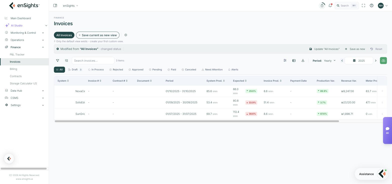The height and width of the screenshot is (184, 392).
Task: Open the floating AI chat panel
Action: click(x=387, y=131)
